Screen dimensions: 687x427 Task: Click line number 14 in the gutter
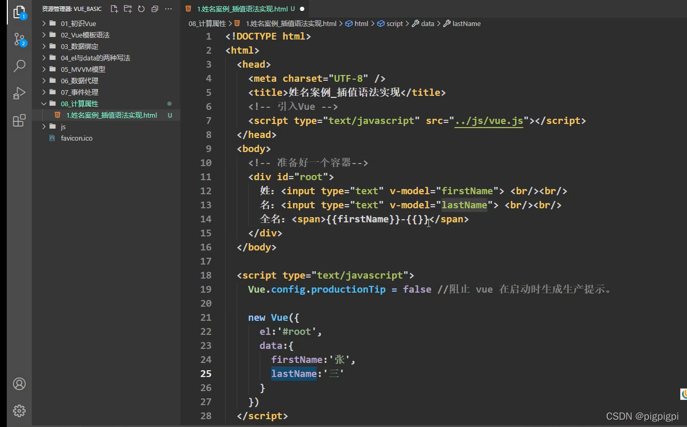(x=206, y=219)
